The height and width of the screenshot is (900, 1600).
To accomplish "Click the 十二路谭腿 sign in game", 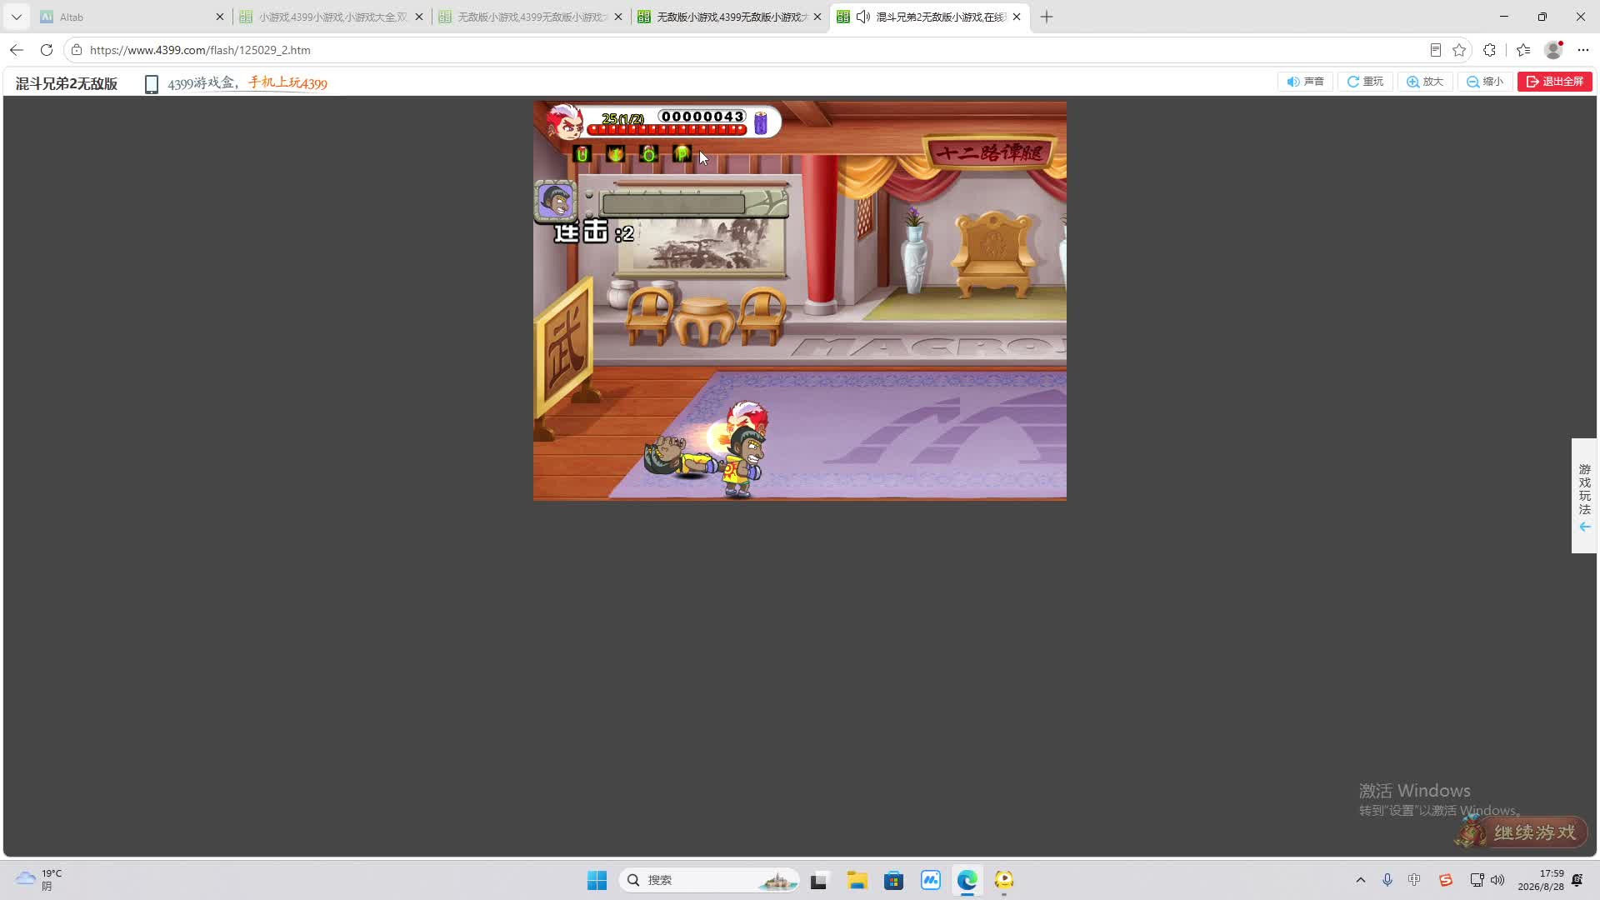I will point(989,153).
